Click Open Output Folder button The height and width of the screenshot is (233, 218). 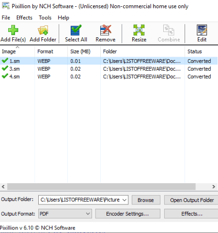pyautogui.click(x=191, y=200)
